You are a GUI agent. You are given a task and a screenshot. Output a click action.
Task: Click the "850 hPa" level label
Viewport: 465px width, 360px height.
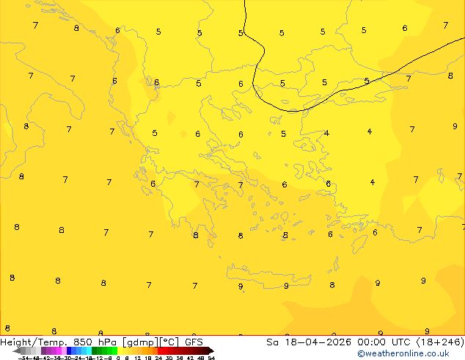tap(95, 342)
